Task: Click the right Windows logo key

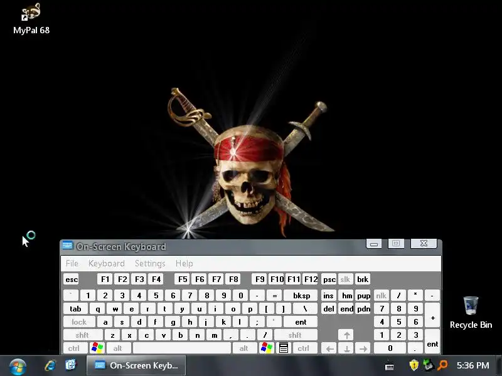Action: pyautogui.click(x=267, y=348)
